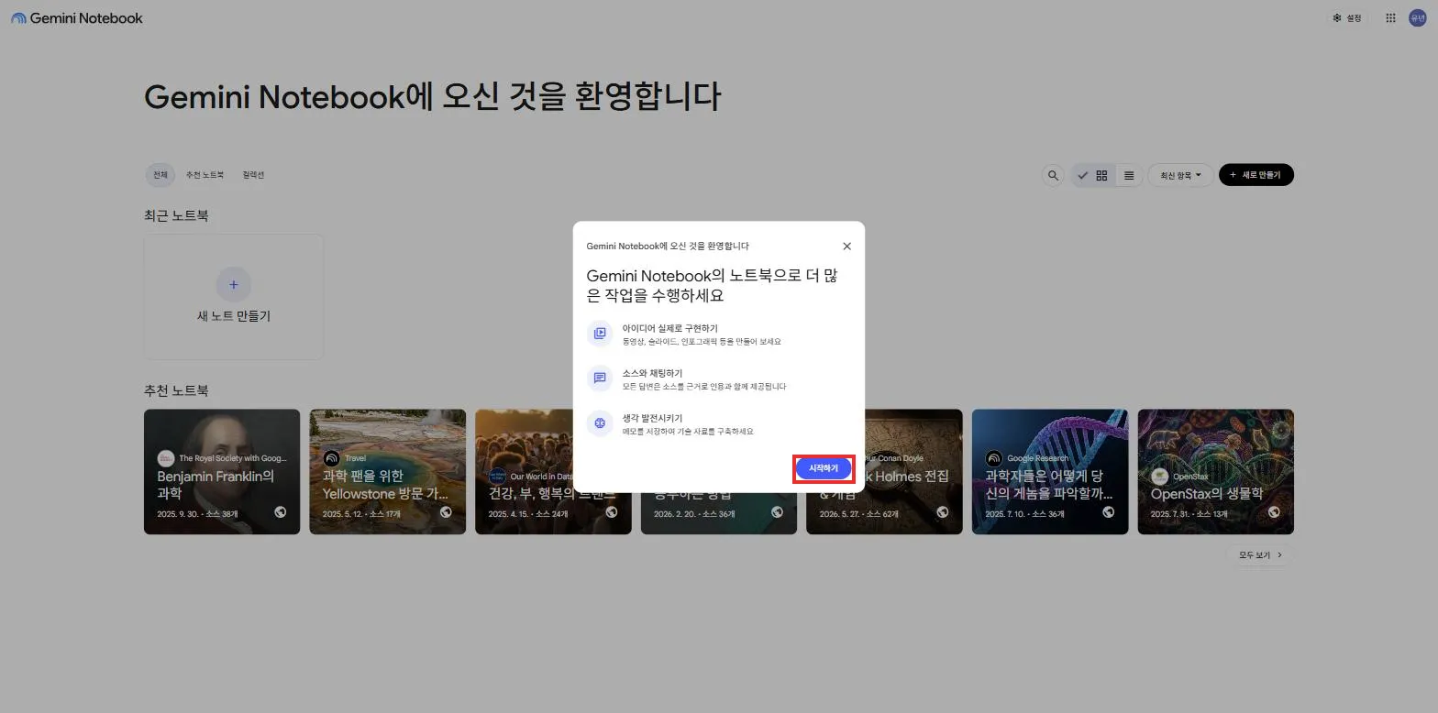The height and width of the screenshot is (713, 1438).
Task: Click the Google Research publisher icon
Action: [x=993, y=458]
